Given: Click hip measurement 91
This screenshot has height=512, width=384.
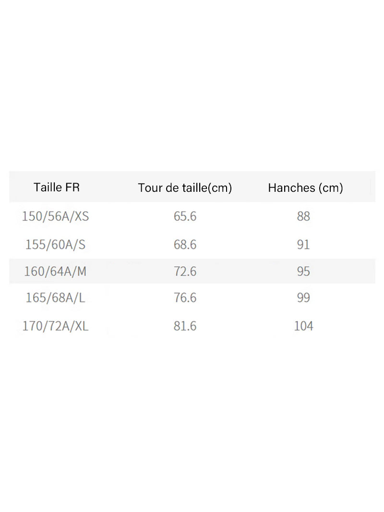Looking at the screenshot, I should coord(303,245).
